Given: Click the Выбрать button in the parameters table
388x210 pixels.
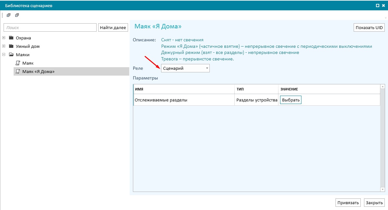Looking at the screenshot, I should (x=291, y=100).
